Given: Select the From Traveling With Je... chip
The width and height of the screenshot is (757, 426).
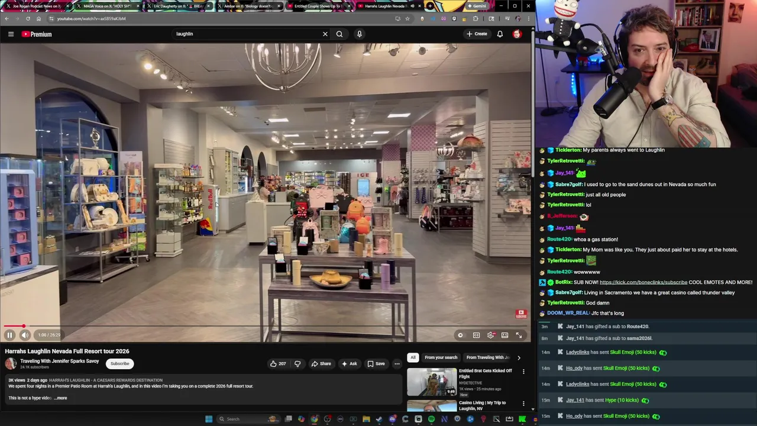Looking at the screenshot, I should click(x=488, y=357).
